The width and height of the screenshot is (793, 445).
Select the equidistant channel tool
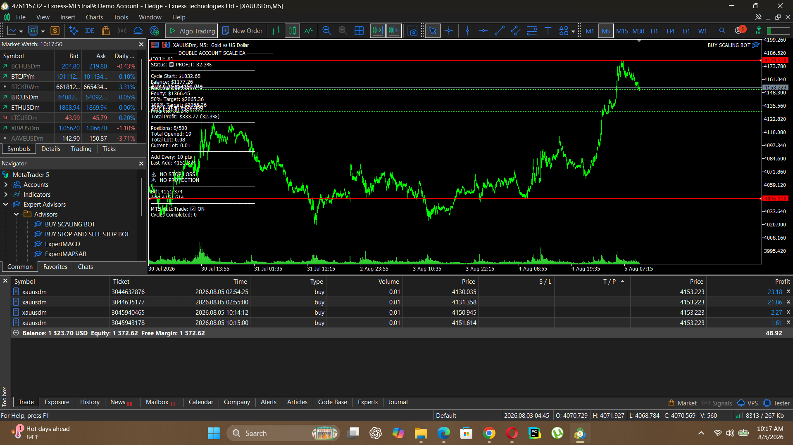click(x=516, y=31)
